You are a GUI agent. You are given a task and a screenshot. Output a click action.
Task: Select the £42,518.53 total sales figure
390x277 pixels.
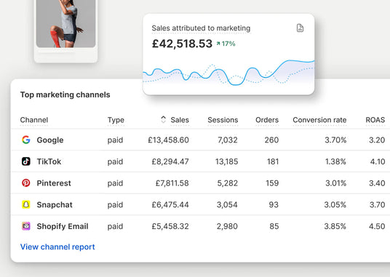point(182,44)
